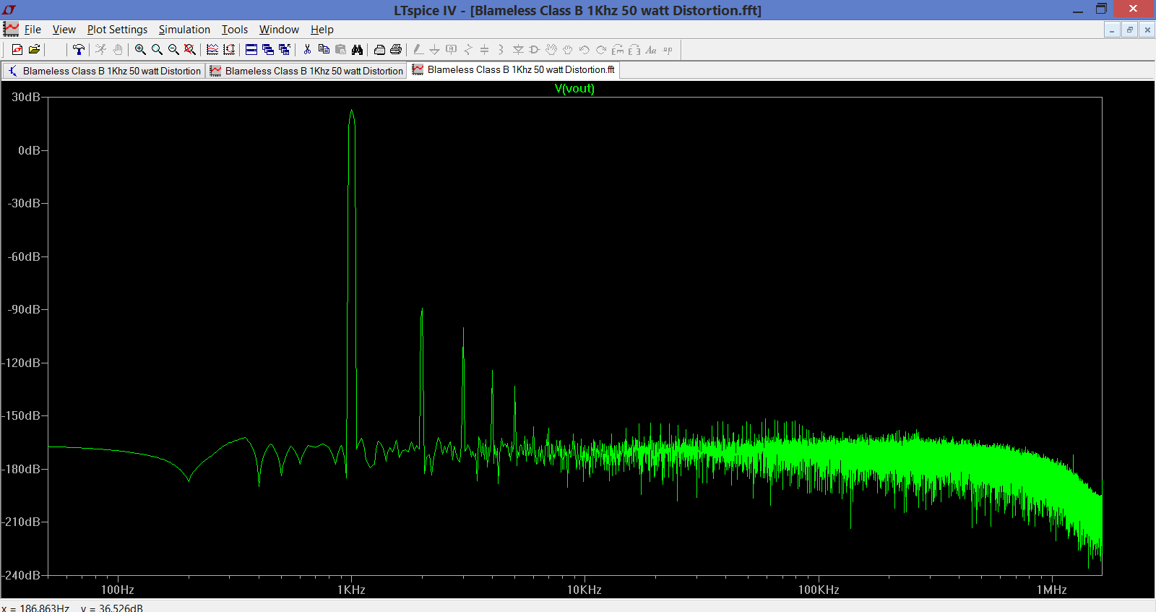Image resolution: width=1156 pixels, height=612 pixels.
Task: Select the Distortion.fft tab
Action: coord(514,69)
